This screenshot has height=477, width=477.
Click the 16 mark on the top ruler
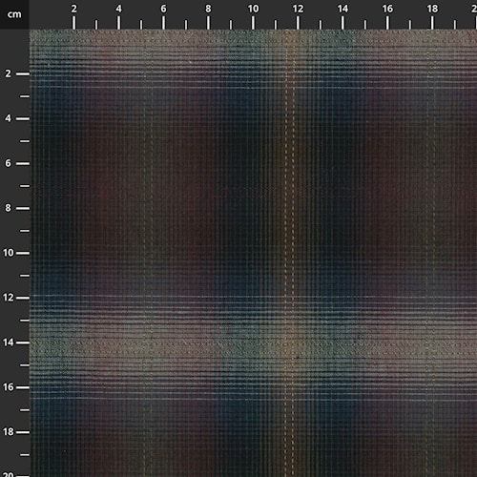point(387,9)
